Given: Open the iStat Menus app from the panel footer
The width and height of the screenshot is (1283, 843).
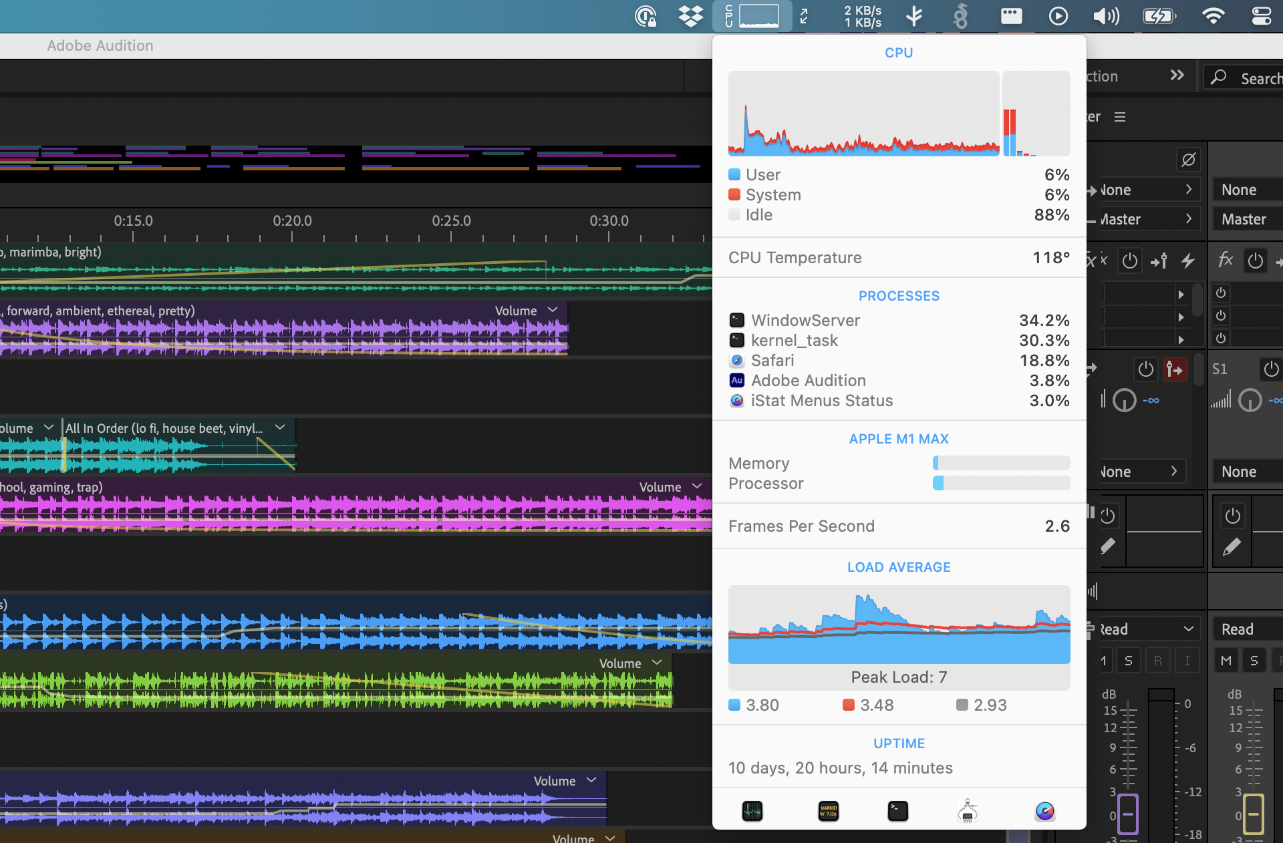Looking at the screenshot, I should tap(1045, 811).
